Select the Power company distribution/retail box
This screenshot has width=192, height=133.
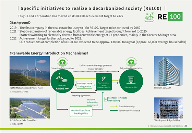(x=104, y=82)
